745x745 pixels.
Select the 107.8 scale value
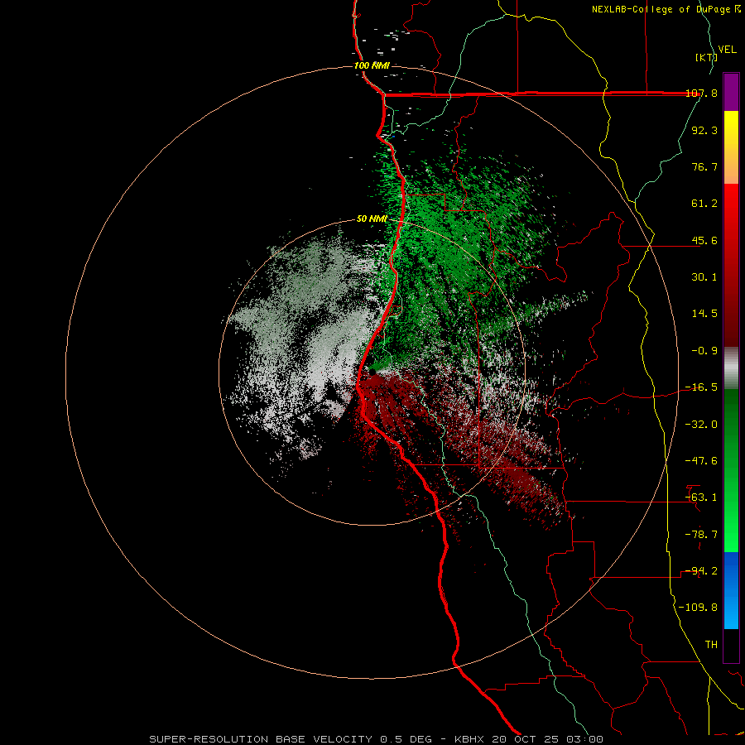click(702, 94)
